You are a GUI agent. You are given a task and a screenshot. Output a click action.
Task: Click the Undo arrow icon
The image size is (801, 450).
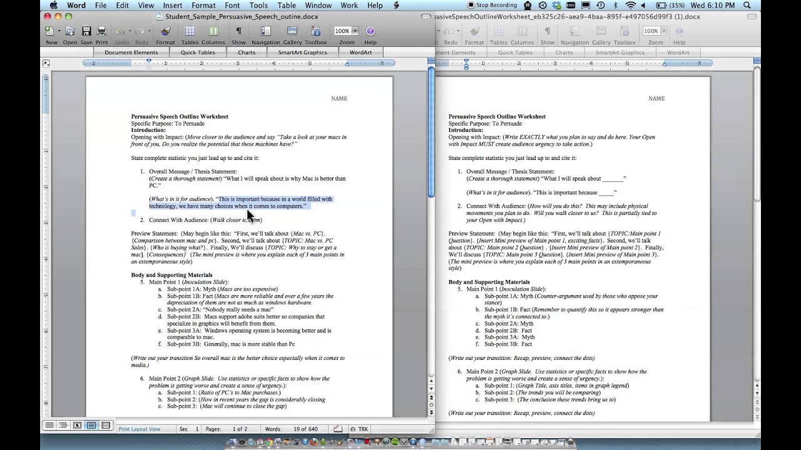[x=120, y=31]
